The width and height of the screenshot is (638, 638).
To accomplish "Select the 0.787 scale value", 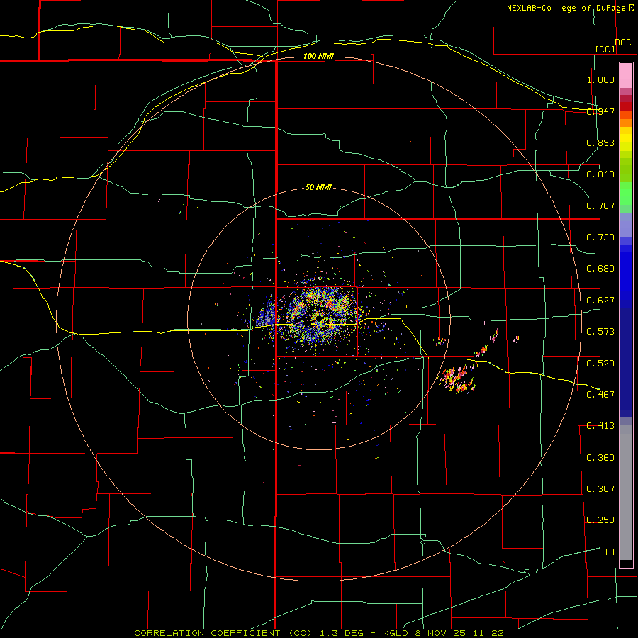I will [600, 206].
